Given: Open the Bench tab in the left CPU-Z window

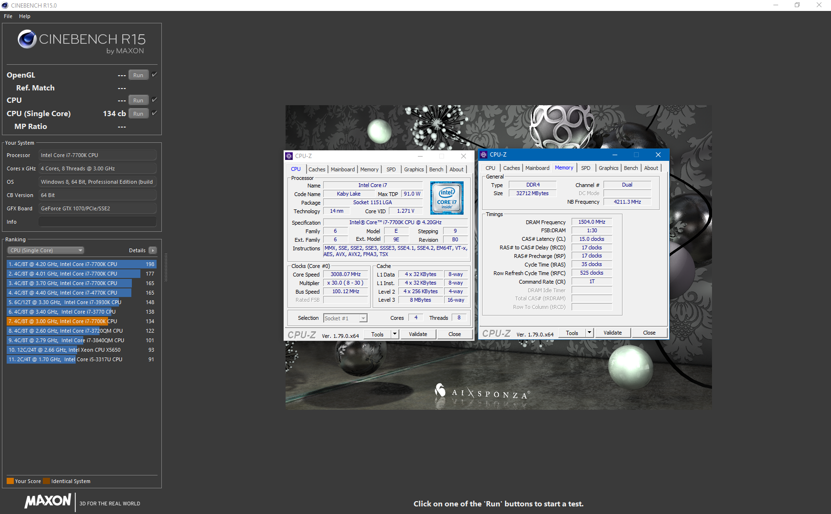Looking at the screenshot, I should point(436,169).
